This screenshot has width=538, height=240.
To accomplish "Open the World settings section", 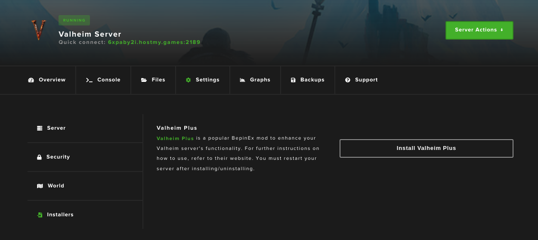I will (85, 186).
